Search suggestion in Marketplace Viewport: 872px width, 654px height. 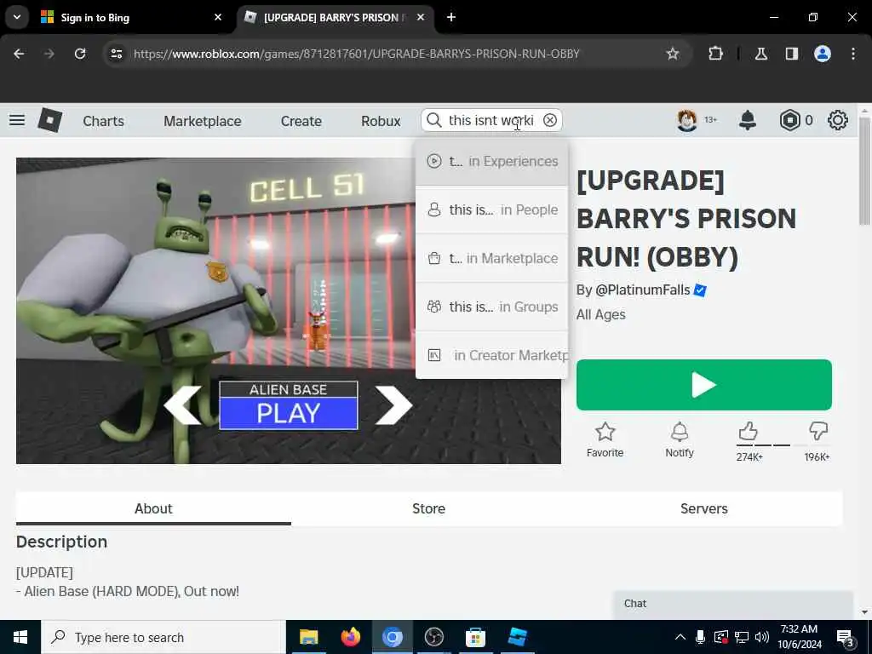tap(492, 258)
